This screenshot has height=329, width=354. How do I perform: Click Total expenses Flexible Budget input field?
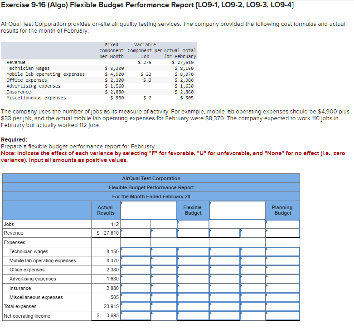click(x=193, y=306)
